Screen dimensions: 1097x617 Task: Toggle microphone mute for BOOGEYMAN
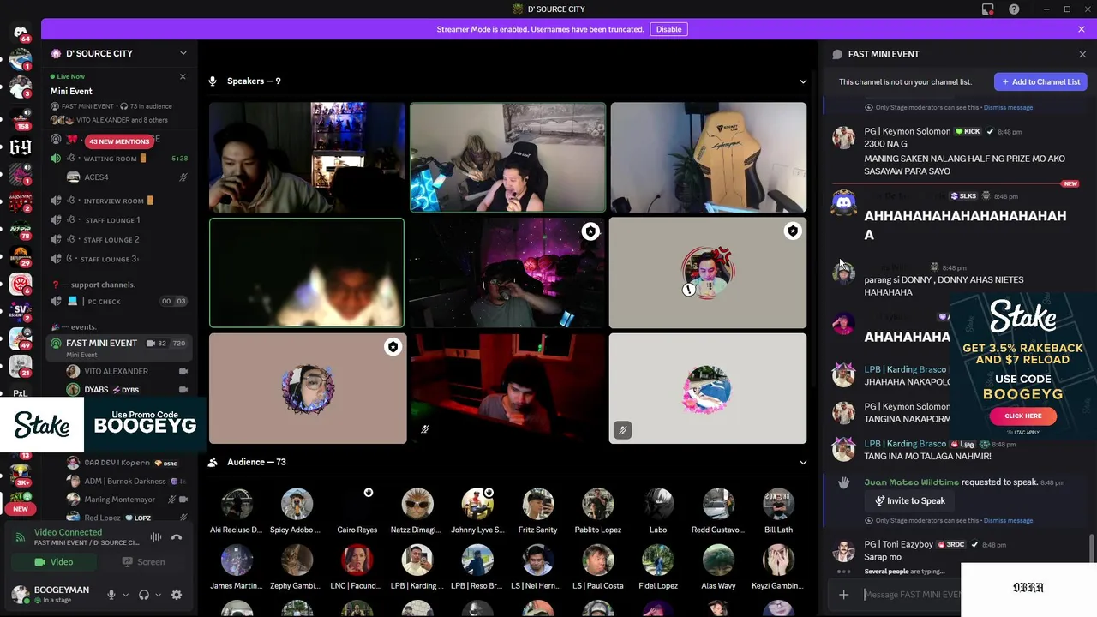pyautogui.click(x=111, y=595)
